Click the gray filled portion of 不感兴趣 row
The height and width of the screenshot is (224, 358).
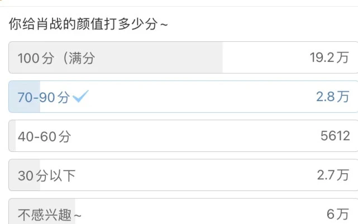[42, 211]
